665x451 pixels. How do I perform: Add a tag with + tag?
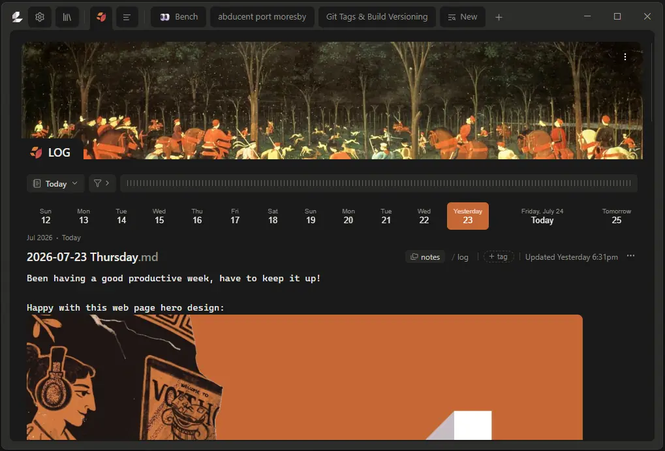point(499,257)
